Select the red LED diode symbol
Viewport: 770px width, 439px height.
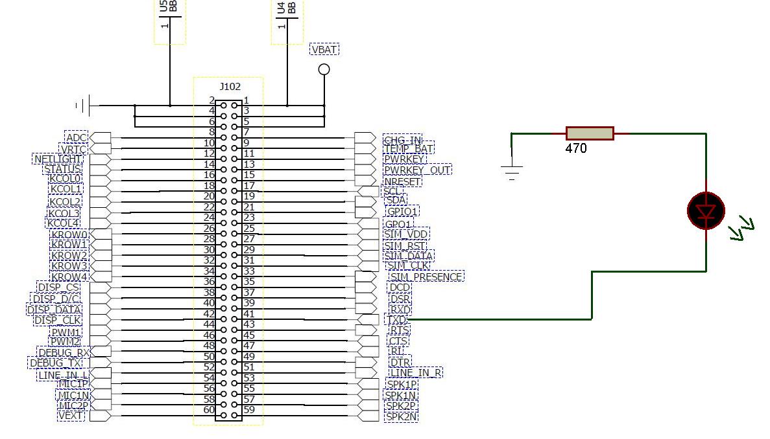click(x=706, y=211)
